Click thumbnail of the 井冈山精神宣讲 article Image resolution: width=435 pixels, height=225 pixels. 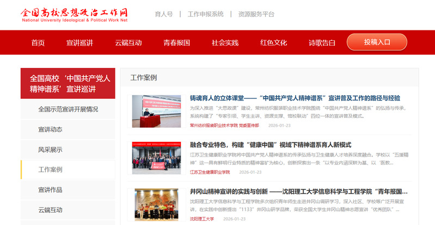tap(156, 204)
